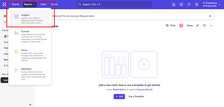Click the plus placeholder card
The image size is (224, 107).
point(144,65)
